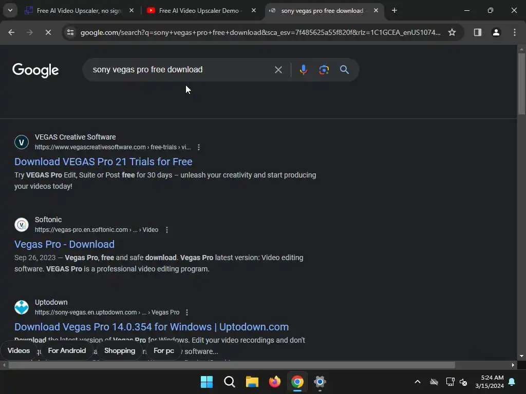
Task: Click the sony-vegas.en.uptodown.com URL breadcrumb
Action: [107, 312]
